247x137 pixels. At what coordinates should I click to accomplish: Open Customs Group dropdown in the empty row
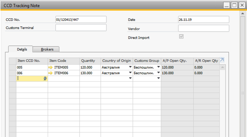(158, 78)
